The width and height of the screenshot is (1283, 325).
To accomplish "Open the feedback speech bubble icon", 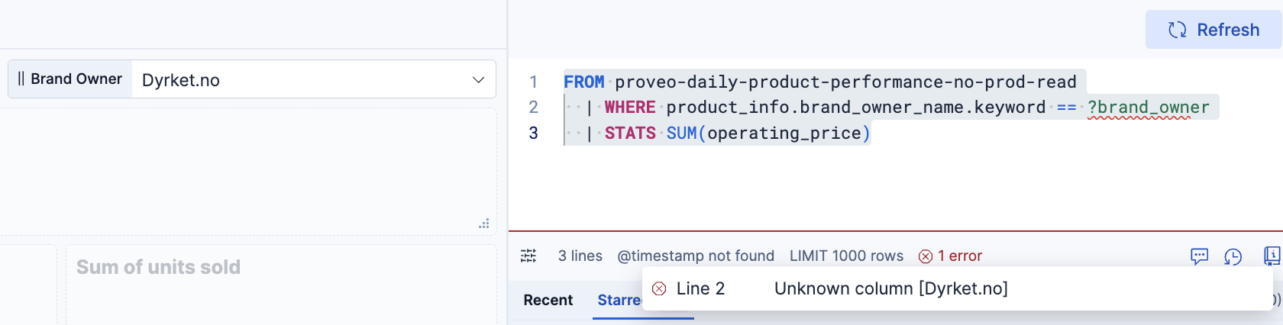I will [x=1199, y=256].
